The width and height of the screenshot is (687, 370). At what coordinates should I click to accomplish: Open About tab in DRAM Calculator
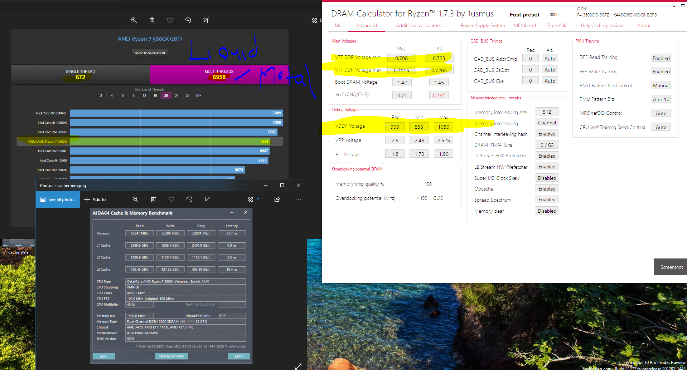pyautogui.click(x=644, y=25)
